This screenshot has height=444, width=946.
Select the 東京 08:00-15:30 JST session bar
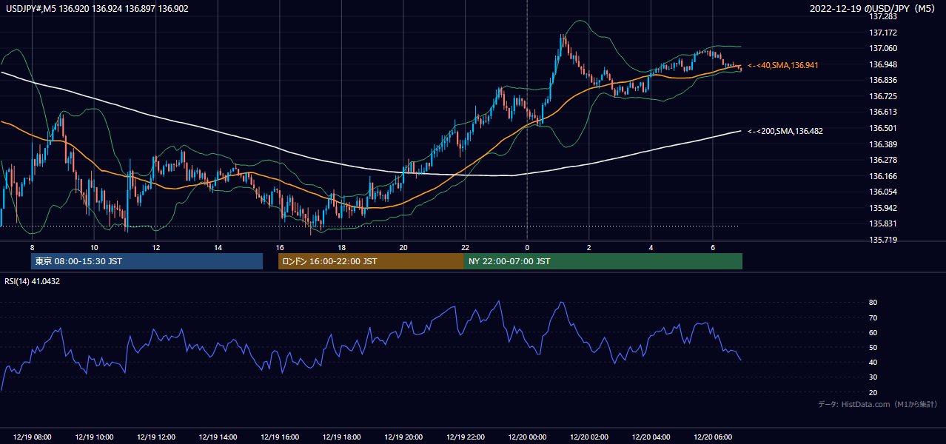(147, 261)
